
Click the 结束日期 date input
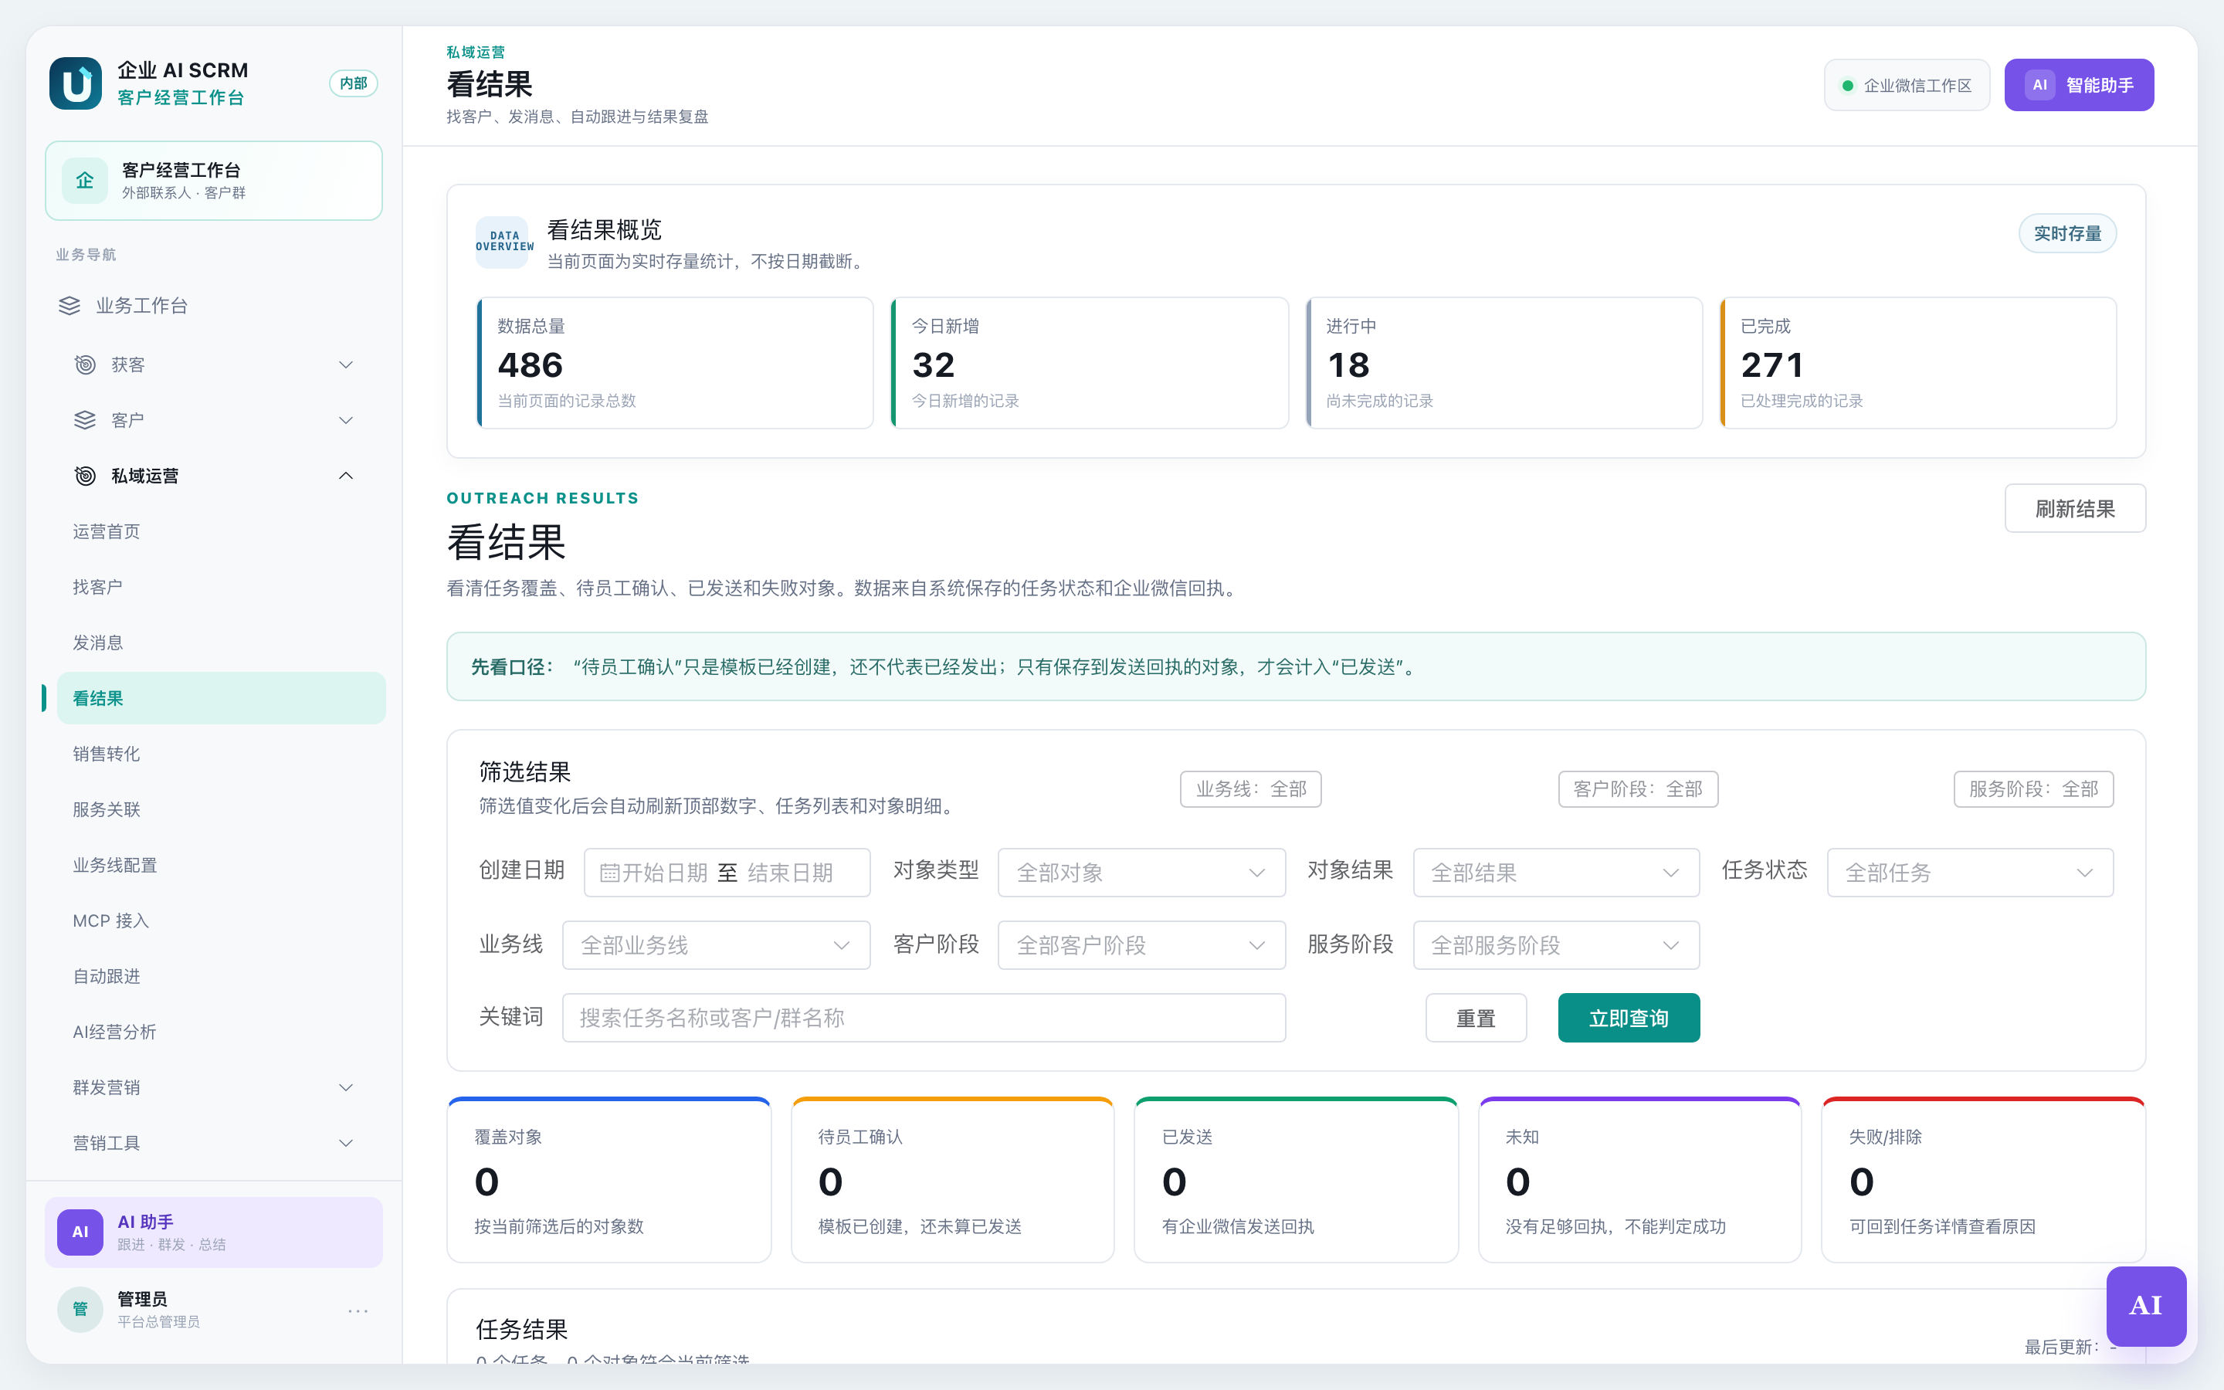point(790,873)
